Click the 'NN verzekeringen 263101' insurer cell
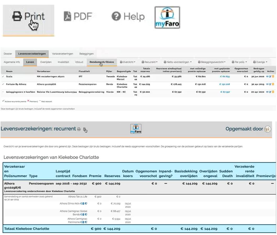Image resolution: width=277 pixels, height=235 pixels. (51, 76)
